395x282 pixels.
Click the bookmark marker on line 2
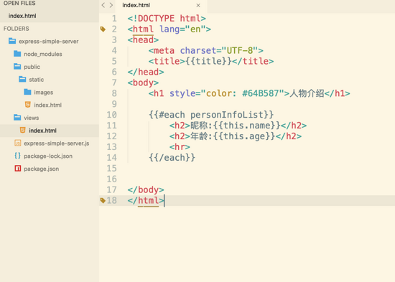pos(103,29)
